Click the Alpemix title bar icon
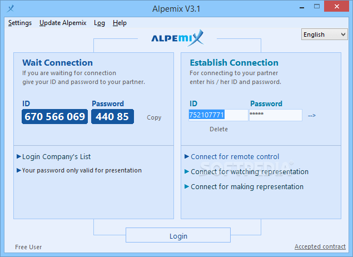This screenshot has height=257, width=353. (11, 9)
